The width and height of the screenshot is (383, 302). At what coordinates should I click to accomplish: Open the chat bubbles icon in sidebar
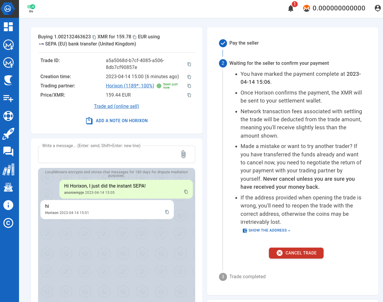pyautogui.click(x=8, y=152)
